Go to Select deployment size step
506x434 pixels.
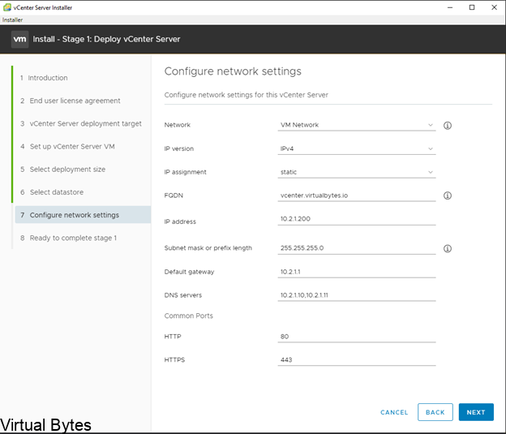[63, 170]
